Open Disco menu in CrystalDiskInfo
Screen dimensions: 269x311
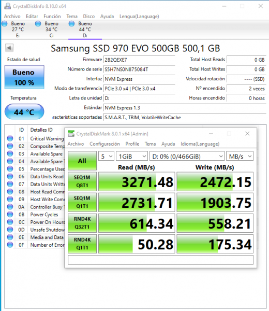[x=88, y=16]
